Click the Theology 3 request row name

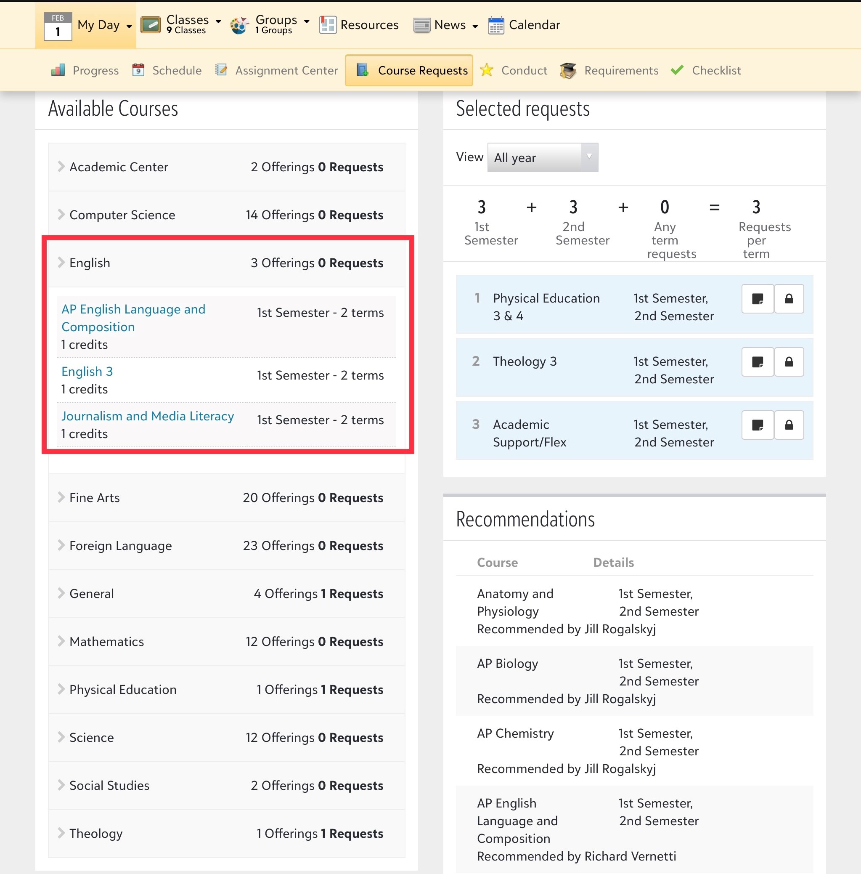tap(525, 361)
